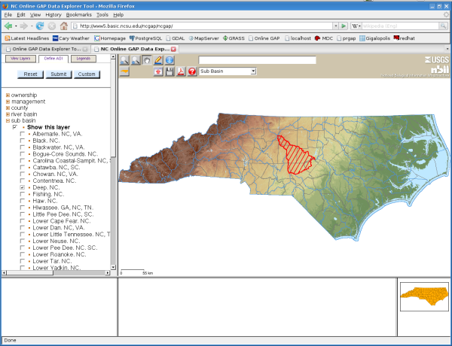
Task: Open the URL history dropdown arrow
Action: 335,26
